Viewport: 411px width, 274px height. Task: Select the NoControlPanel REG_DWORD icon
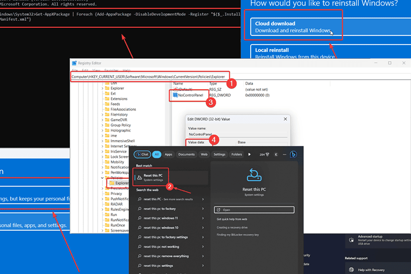tap(174, 95)
